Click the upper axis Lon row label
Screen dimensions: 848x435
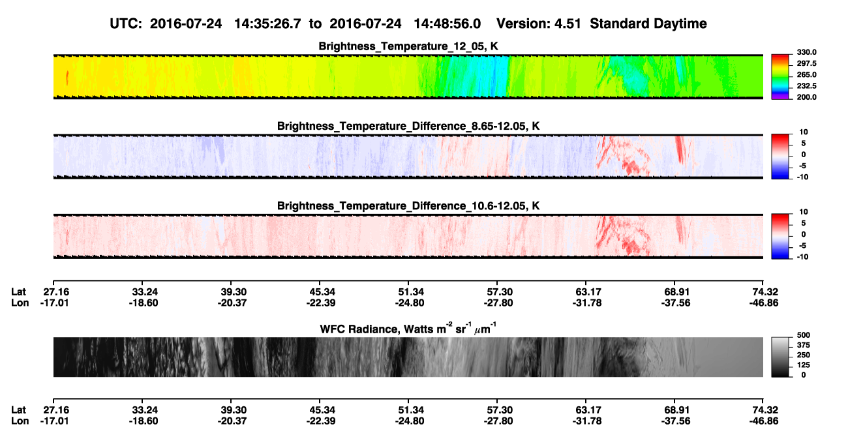pos(20,303)
